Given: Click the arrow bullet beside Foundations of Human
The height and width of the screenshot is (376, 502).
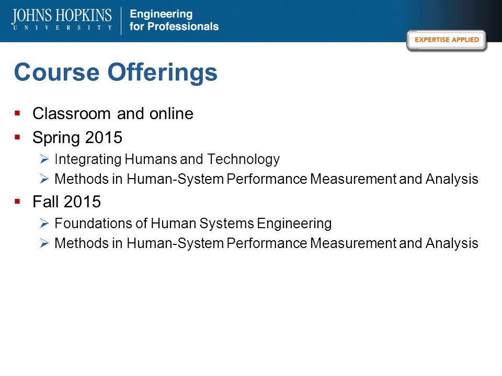Looking at the screenshot, I should 44,223.
